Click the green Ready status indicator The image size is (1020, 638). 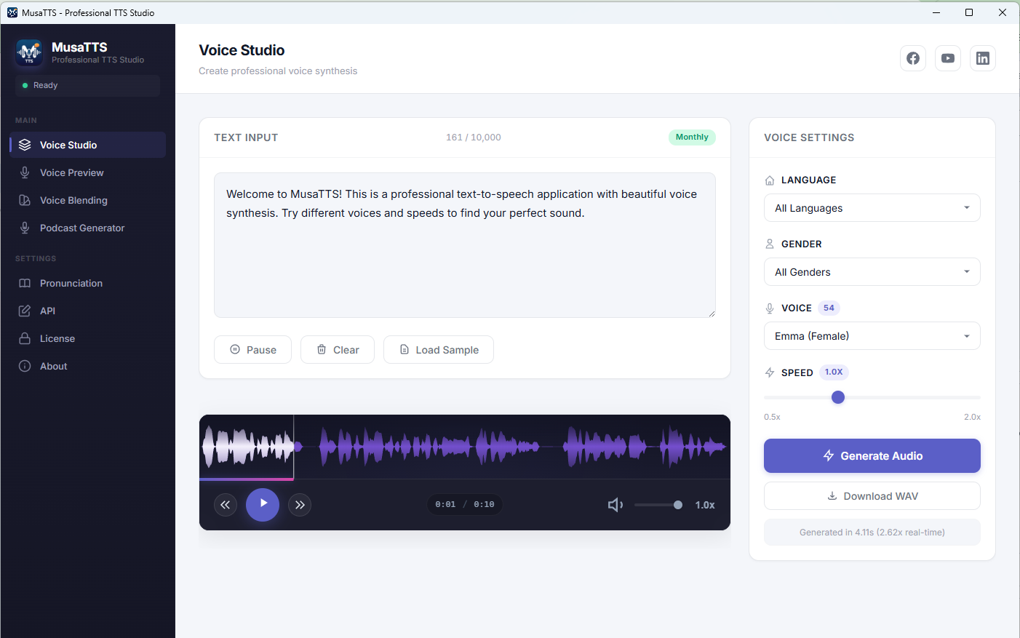(x=27, y=85)
